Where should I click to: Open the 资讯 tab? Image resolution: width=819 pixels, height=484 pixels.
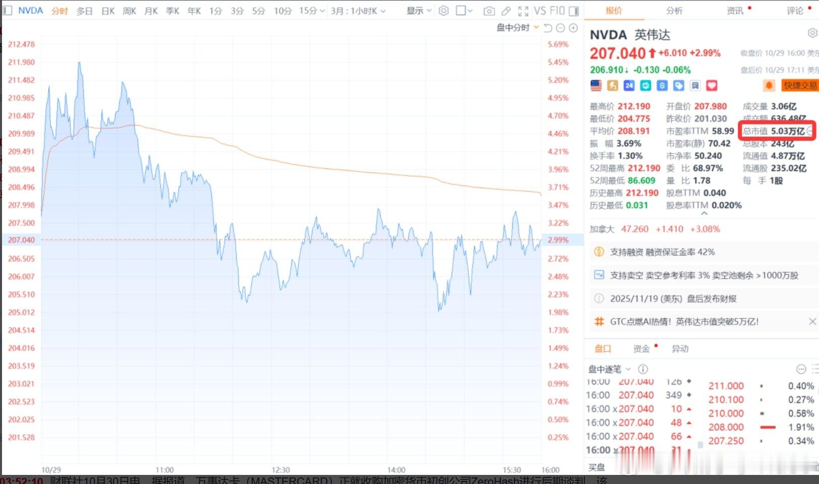click(x=735, y=11)
